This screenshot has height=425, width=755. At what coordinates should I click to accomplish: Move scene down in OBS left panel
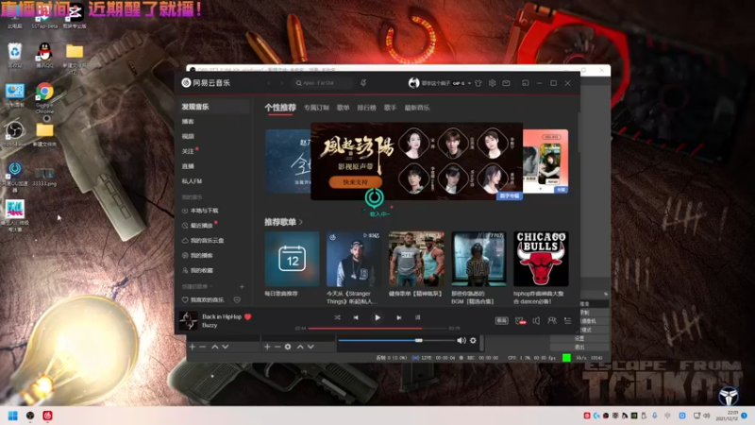(x=225, y=347)
